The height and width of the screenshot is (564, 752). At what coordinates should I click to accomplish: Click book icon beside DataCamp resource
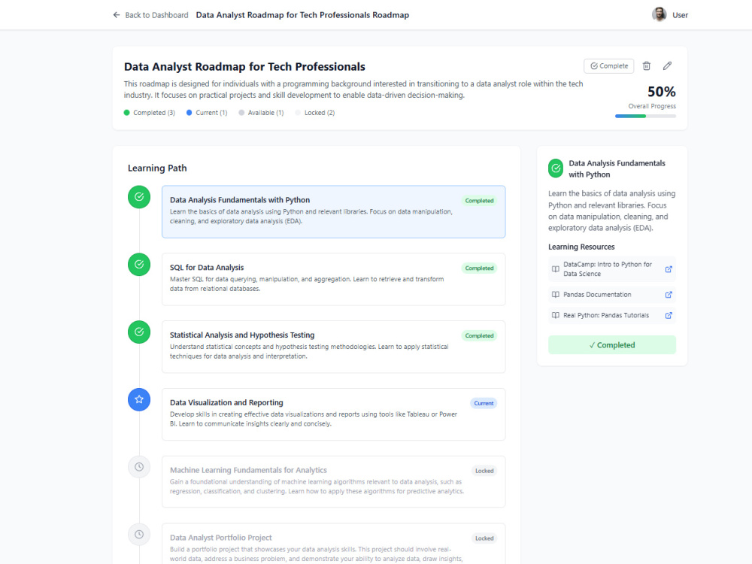[x=556, y=269]
